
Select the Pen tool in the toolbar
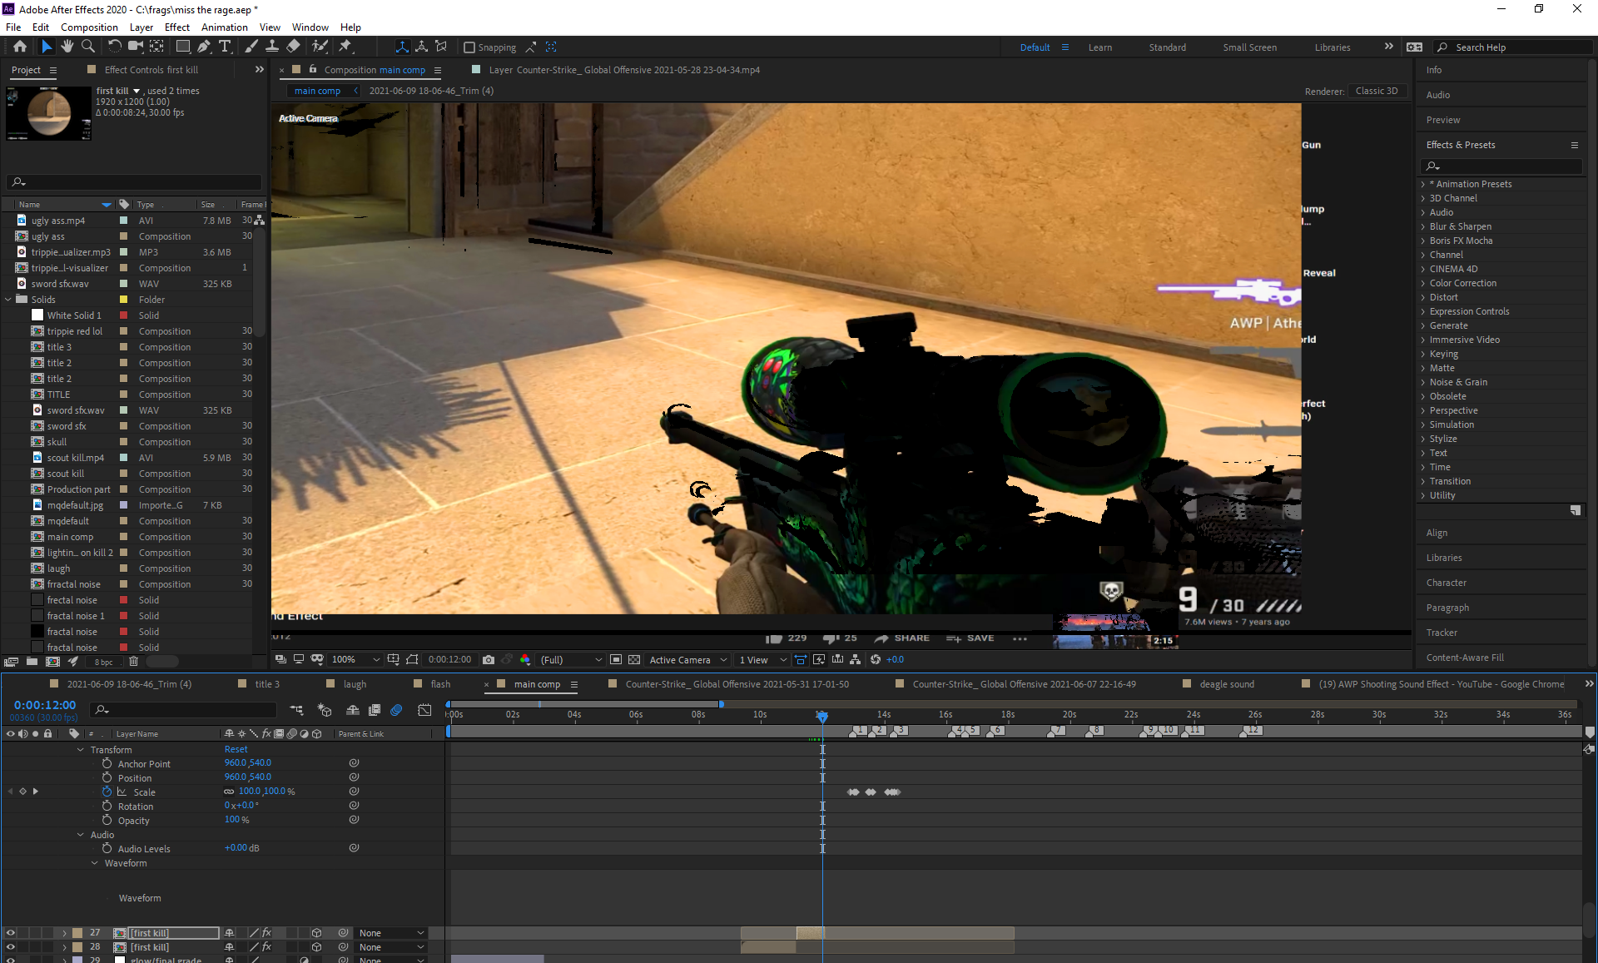click(203, 47)
